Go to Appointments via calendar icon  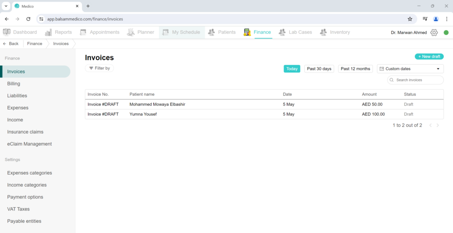83,32
